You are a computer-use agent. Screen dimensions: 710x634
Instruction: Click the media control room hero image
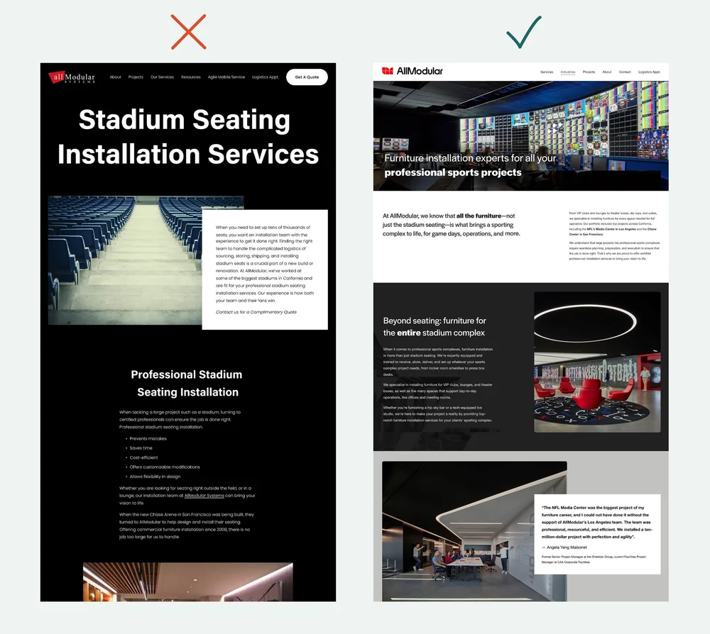tap(520, 135)
